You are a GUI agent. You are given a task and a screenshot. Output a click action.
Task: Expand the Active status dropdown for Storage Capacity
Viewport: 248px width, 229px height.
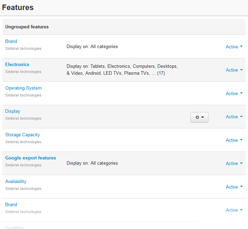pos(234,140)
